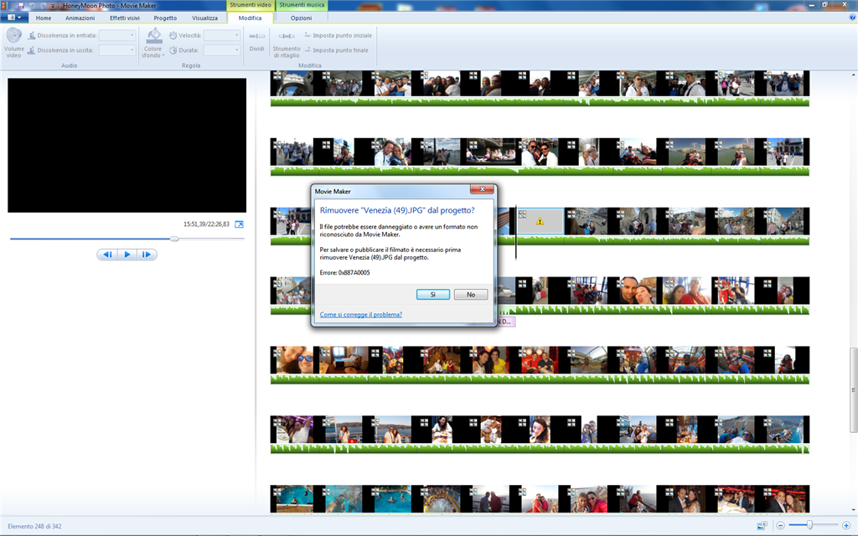
Task: Click the Colore sfondo paint bucket
Action: tap(154, 36)
